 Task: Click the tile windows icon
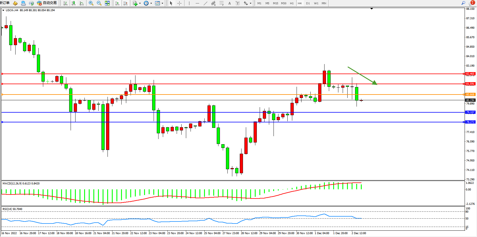[x=107, y=3]
